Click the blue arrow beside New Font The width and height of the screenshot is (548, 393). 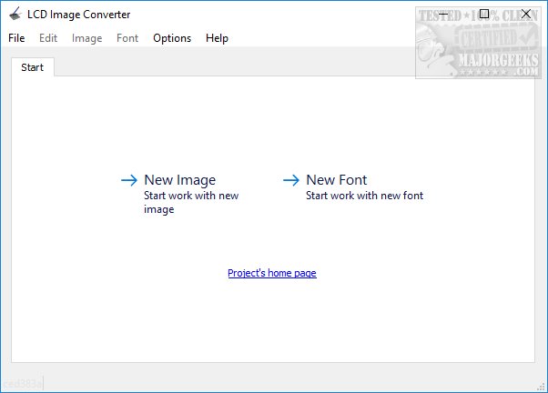tap(291, 180)
